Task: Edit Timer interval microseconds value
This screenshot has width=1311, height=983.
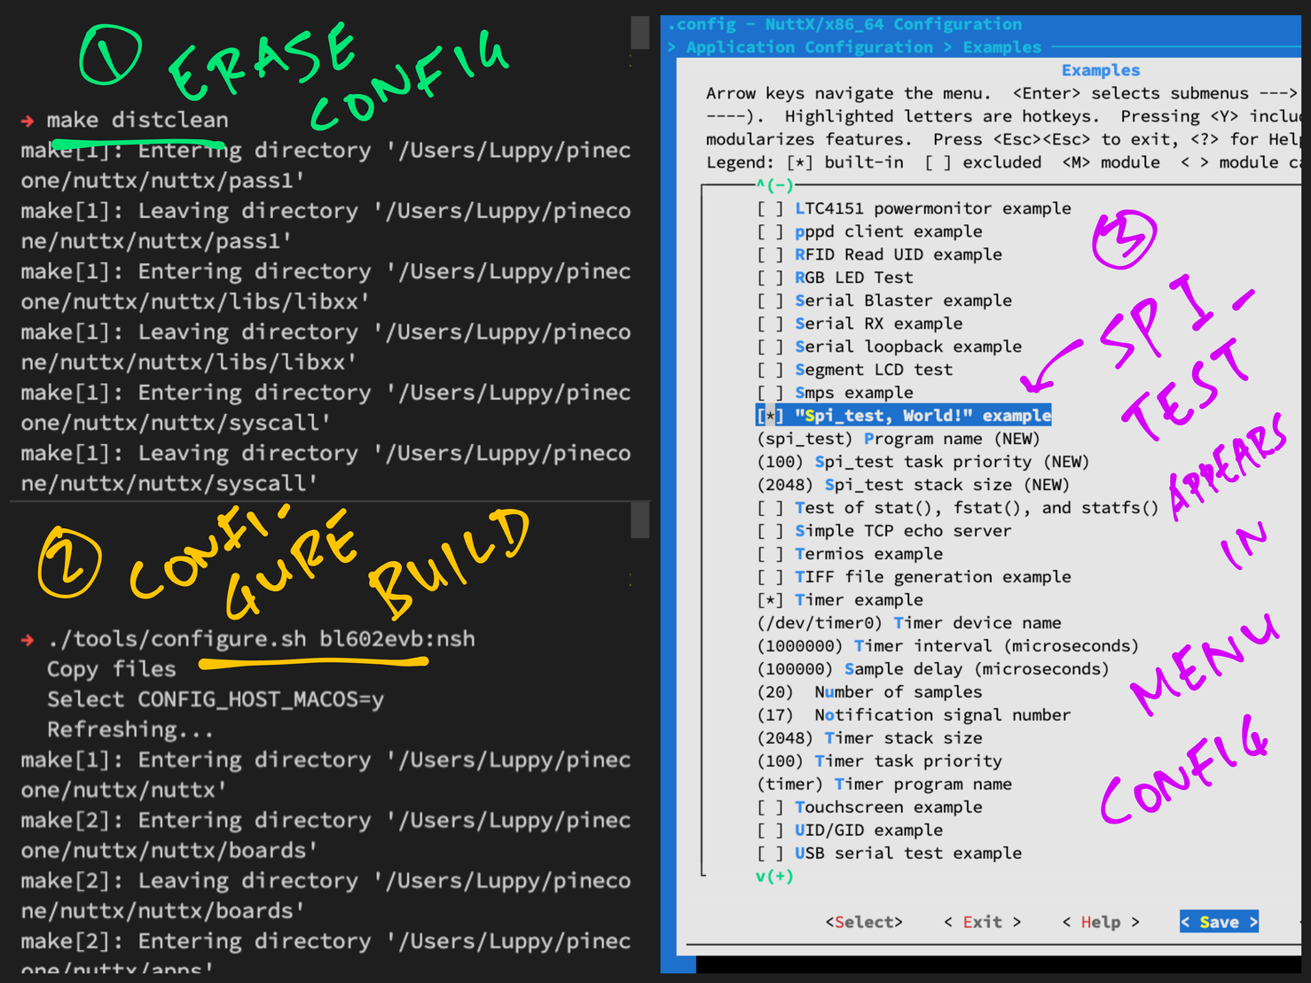Action: (x=946, y=646)
